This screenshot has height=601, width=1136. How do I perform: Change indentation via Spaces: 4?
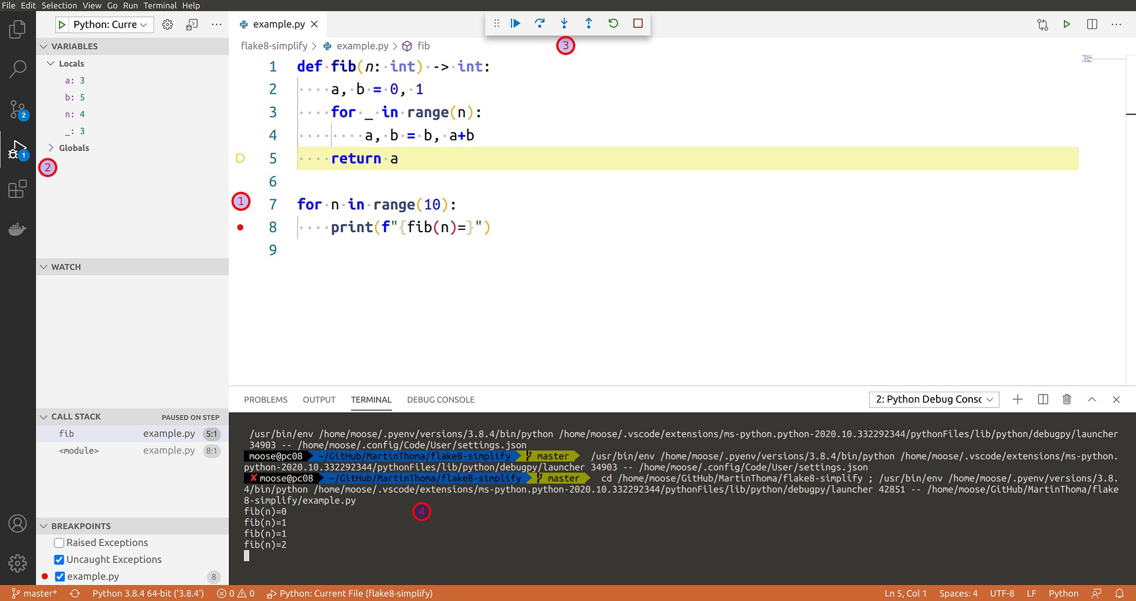pyautogui.click(x=958, y=594)
